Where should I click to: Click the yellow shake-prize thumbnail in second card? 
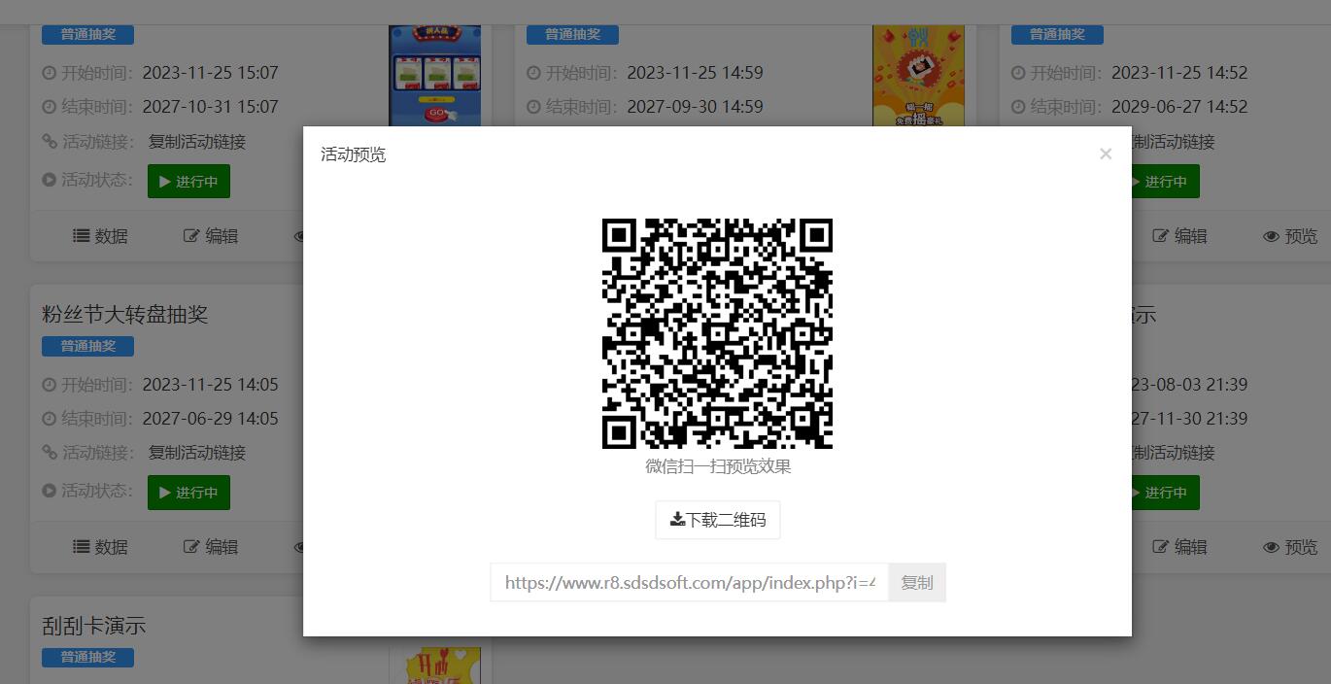tap(918, 76)
